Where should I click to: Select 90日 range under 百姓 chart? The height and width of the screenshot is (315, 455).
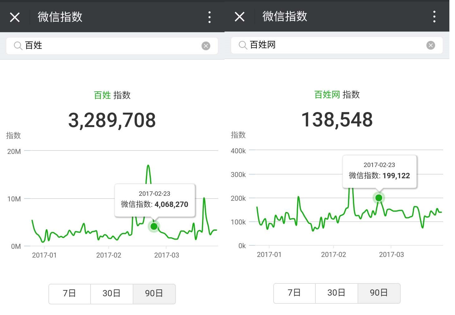[x=154, y=294]
